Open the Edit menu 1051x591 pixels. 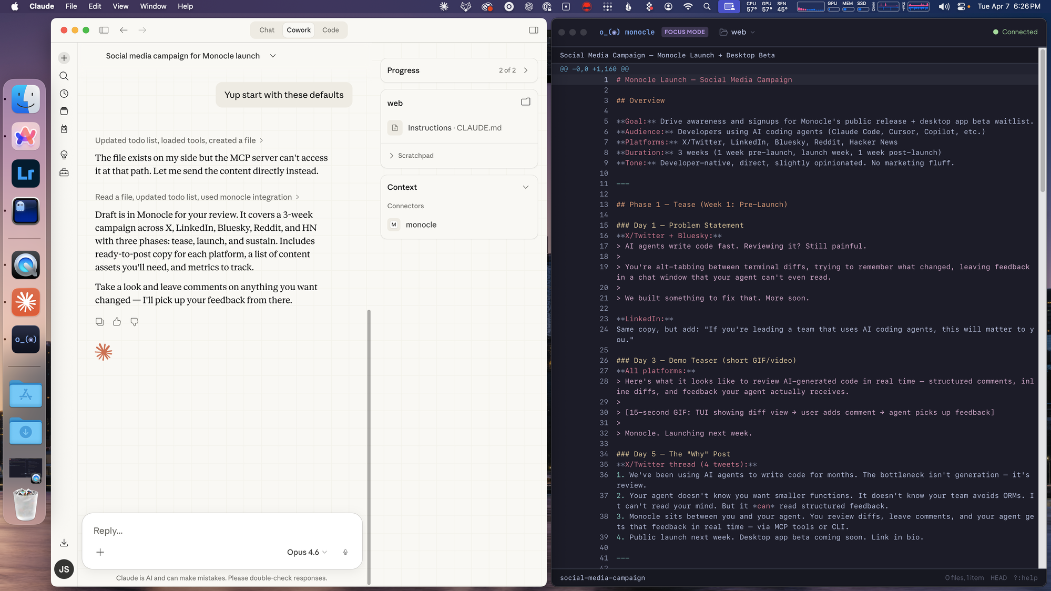(95, 6)
